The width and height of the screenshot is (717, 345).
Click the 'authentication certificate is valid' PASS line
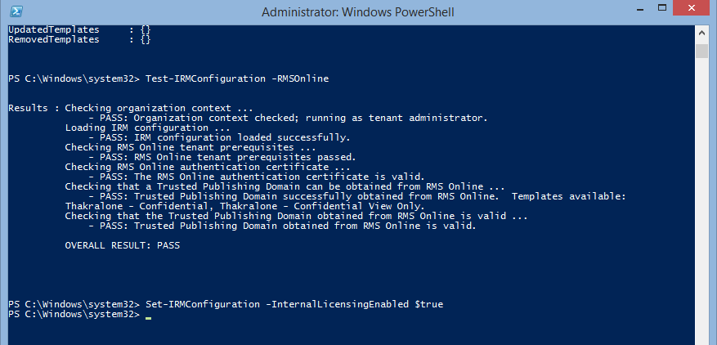pos(257,177)
